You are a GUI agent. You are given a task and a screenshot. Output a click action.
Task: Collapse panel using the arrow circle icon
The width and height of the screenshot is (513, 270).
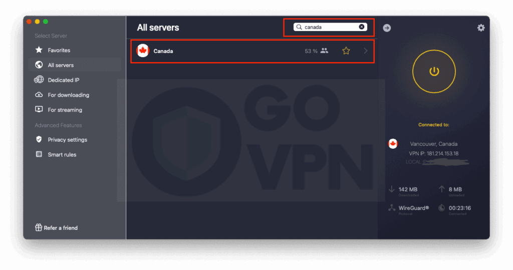pyautogui.click(x=387, y=28)
